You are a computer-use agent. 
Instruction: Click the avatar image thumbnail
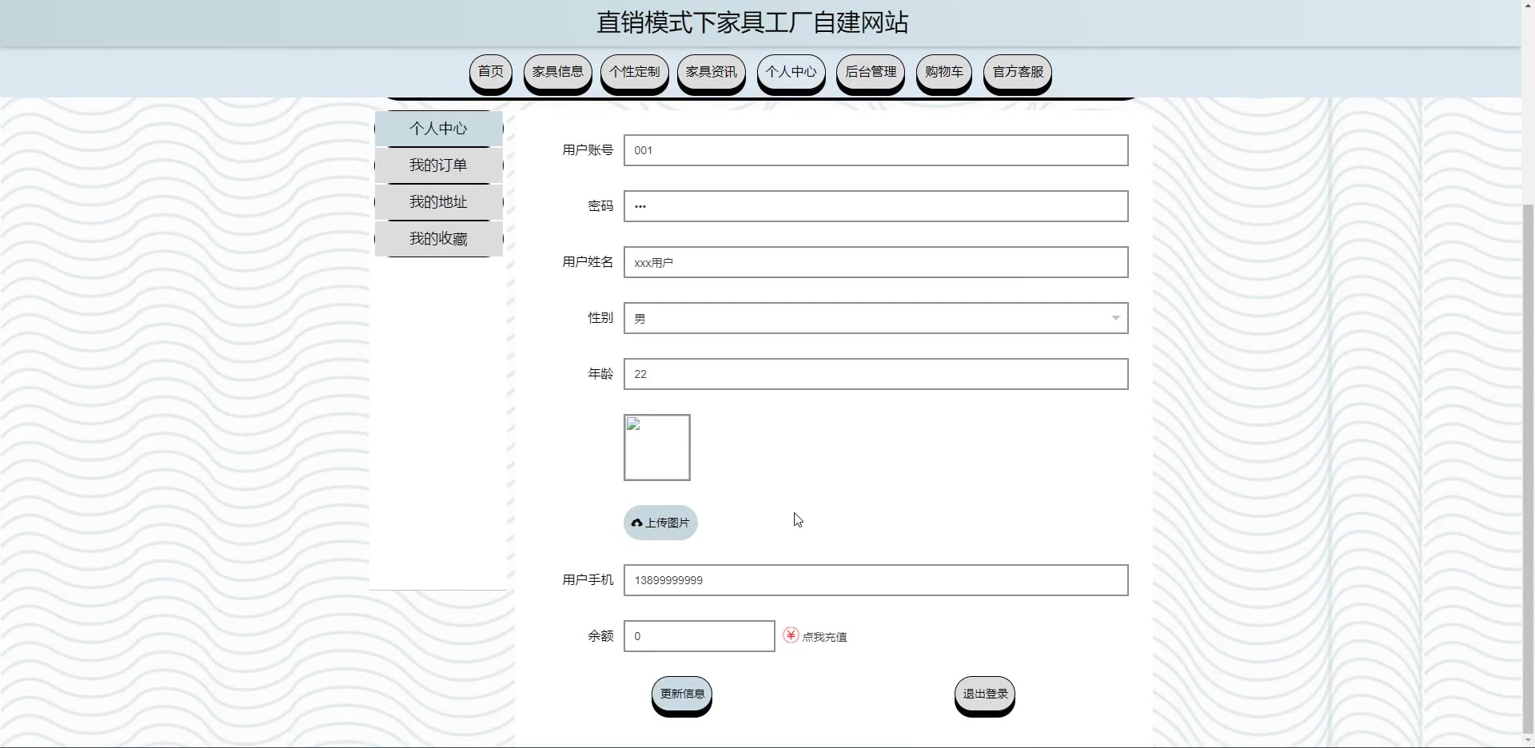pos(657,448)
